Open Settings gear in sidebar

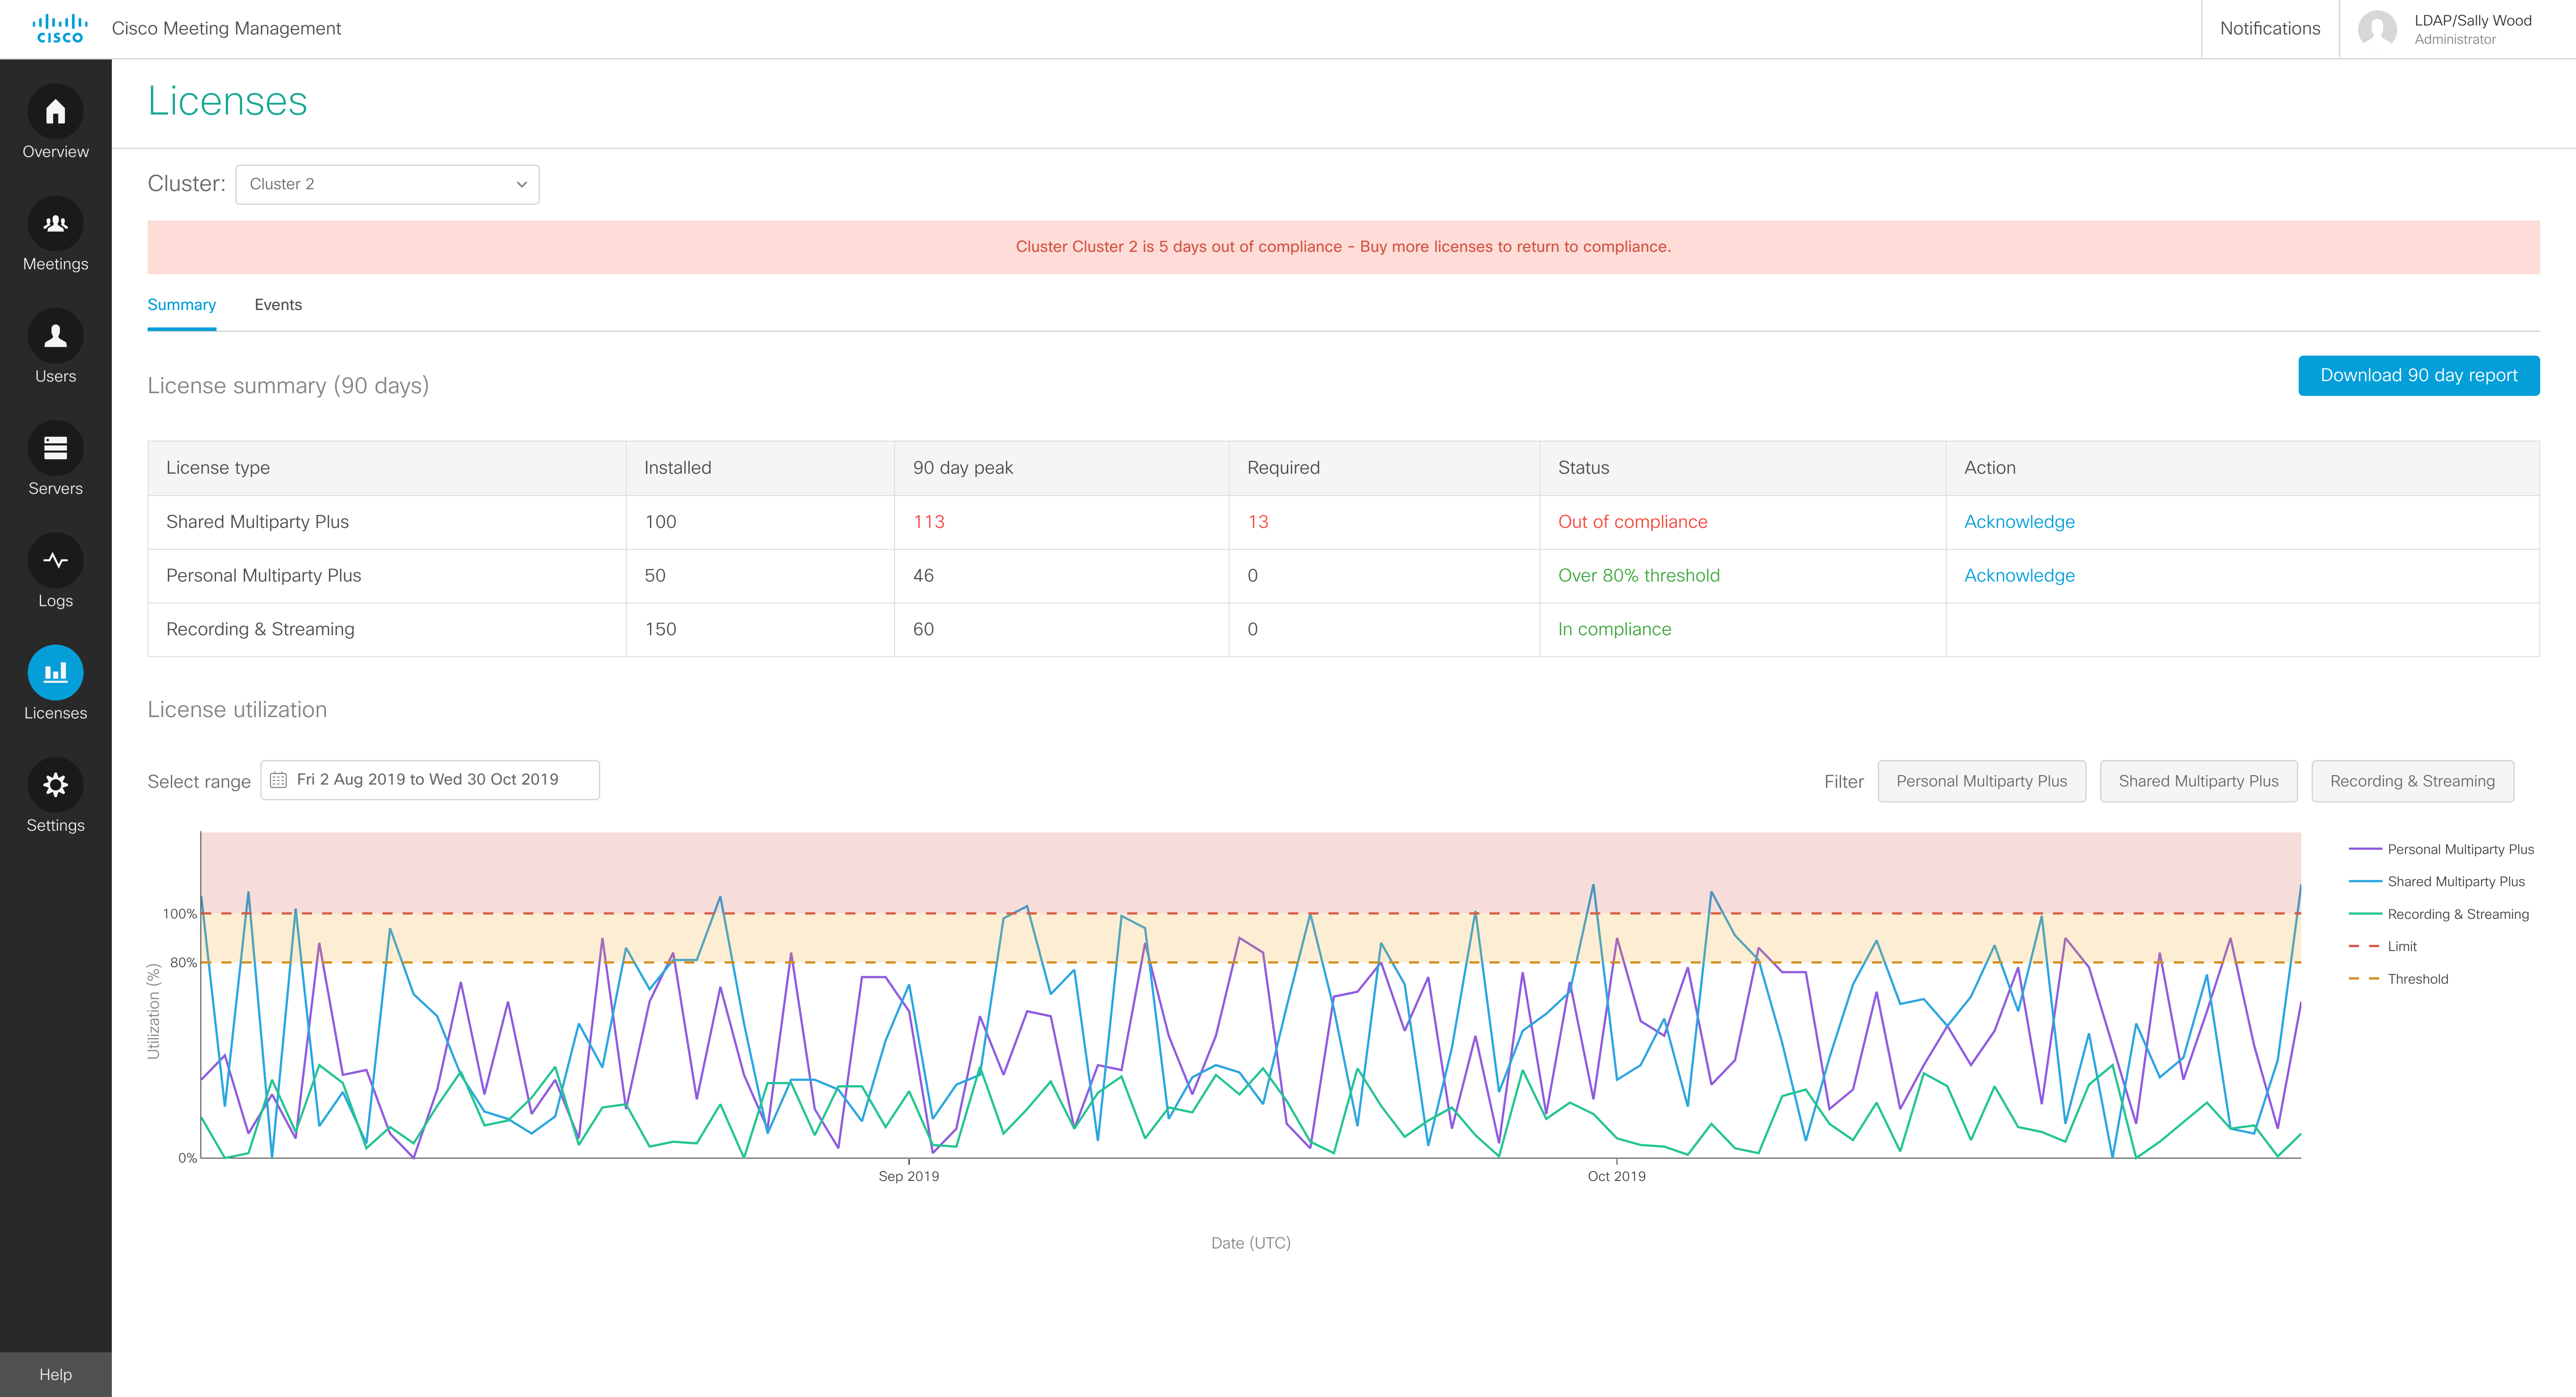pos(55,785)
